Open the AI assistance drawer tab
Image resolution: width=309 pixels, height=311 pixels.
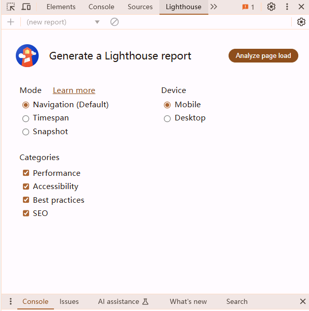click(x=123, y=302)
